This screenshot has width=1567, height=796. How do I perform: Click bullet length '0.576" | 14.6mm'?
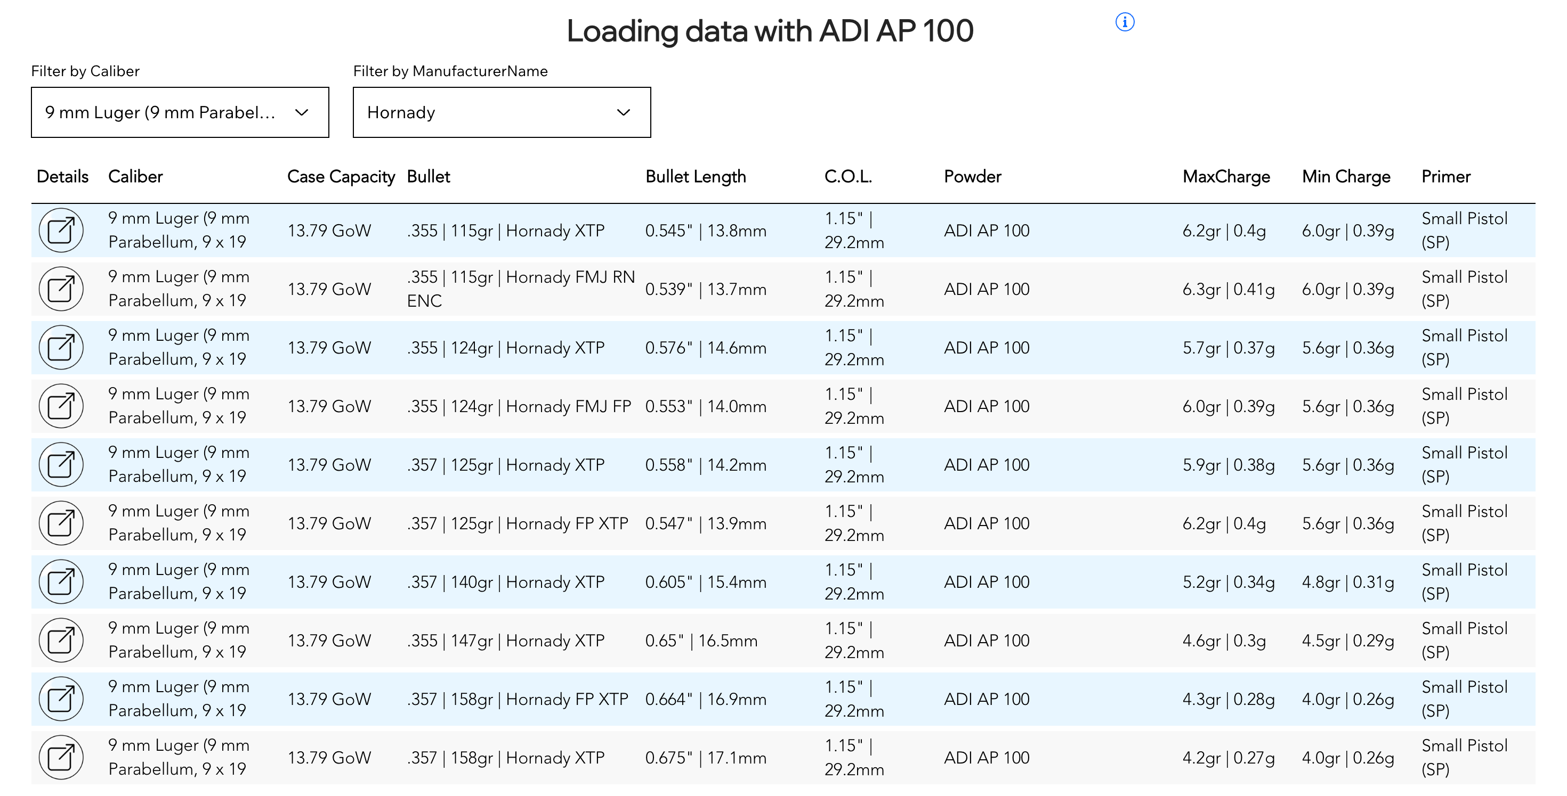click(706, 348)
